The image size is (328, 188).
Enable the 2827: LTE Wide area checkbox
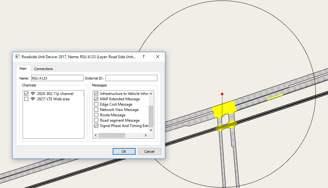click(x=26, y=99)
